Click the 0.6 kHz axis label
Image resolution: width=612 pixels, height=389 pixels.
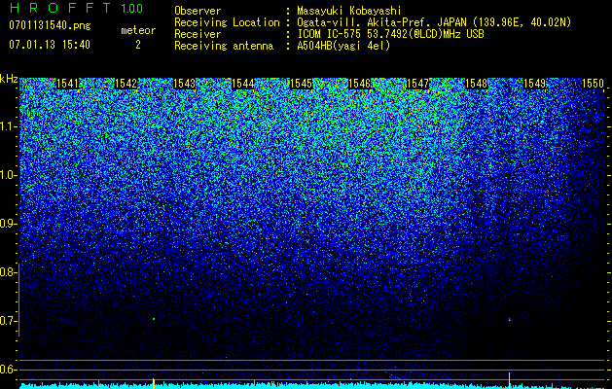(8, 370)
